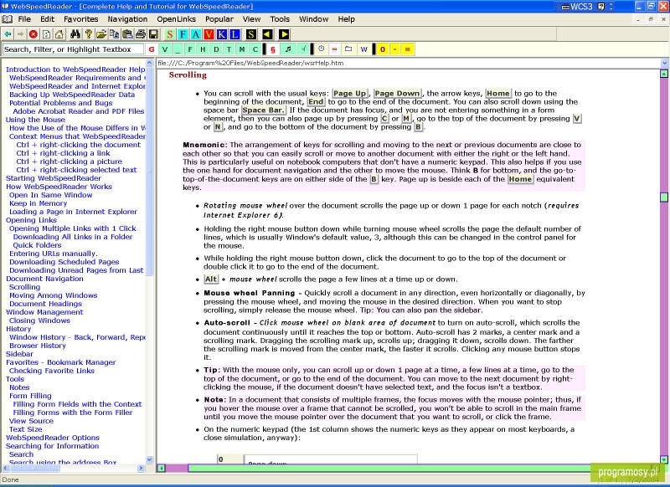Click the red G search bar button

(x=152, y=49)
